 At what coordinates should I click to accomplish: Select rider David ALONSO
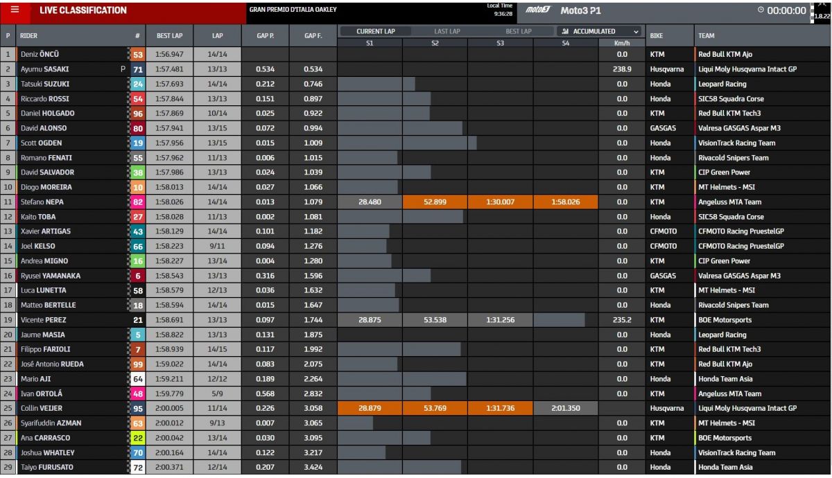point(44,128)
